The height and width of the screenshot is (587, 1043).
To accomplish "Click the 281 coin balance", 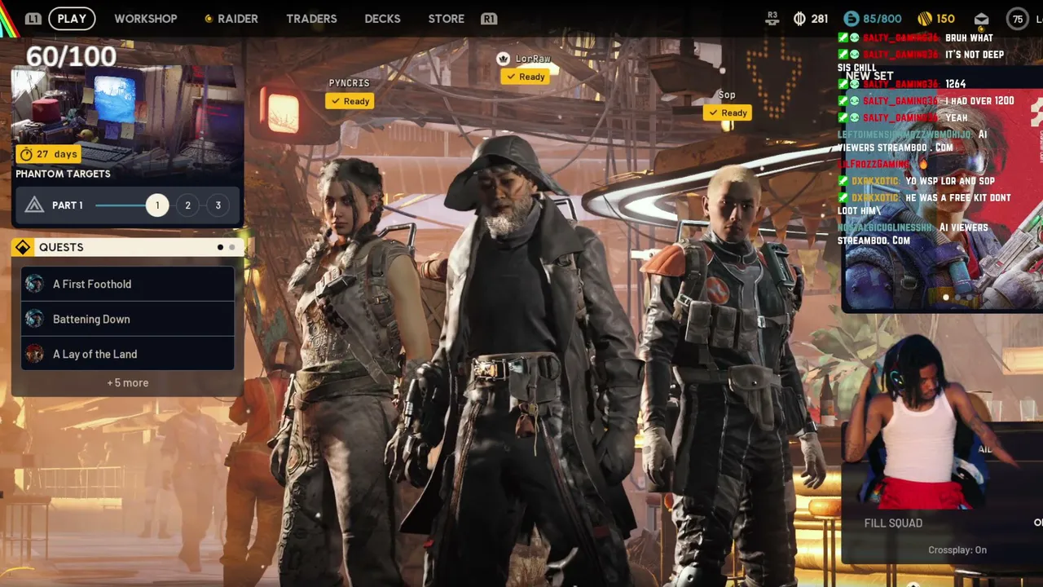I will click(820, 19).
